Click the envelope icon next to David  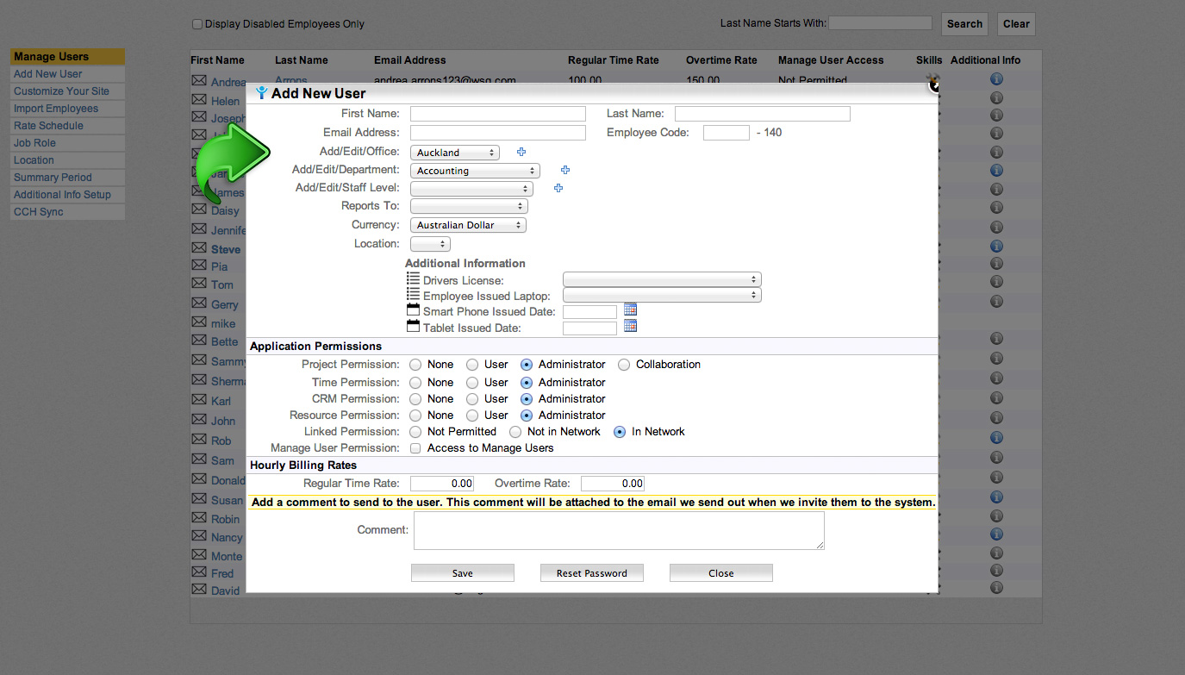(199, 590)
